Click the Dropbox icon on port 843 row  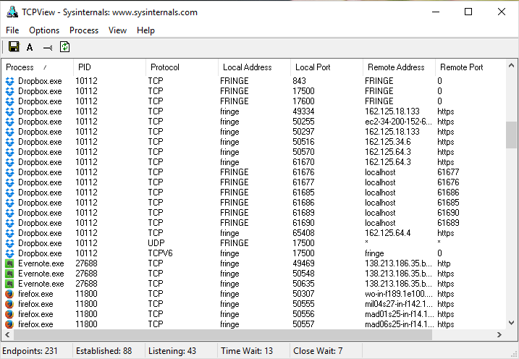pyautogui.click(x=9, y=81)
